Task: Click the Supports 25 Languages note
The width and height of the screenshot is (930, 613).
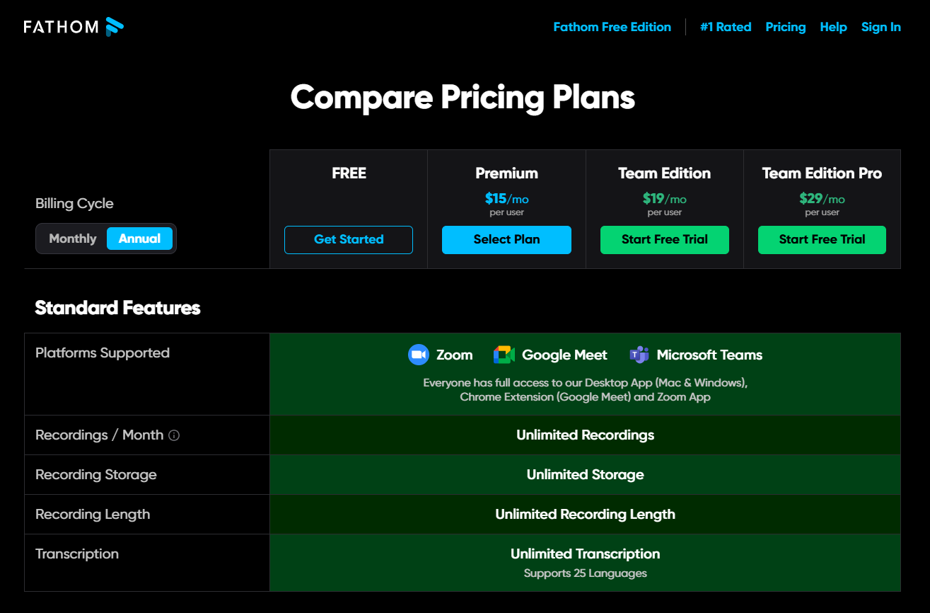Action: 585,573
